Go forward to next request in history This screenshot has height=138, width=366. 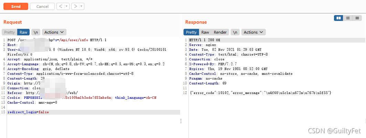point(75,7)
